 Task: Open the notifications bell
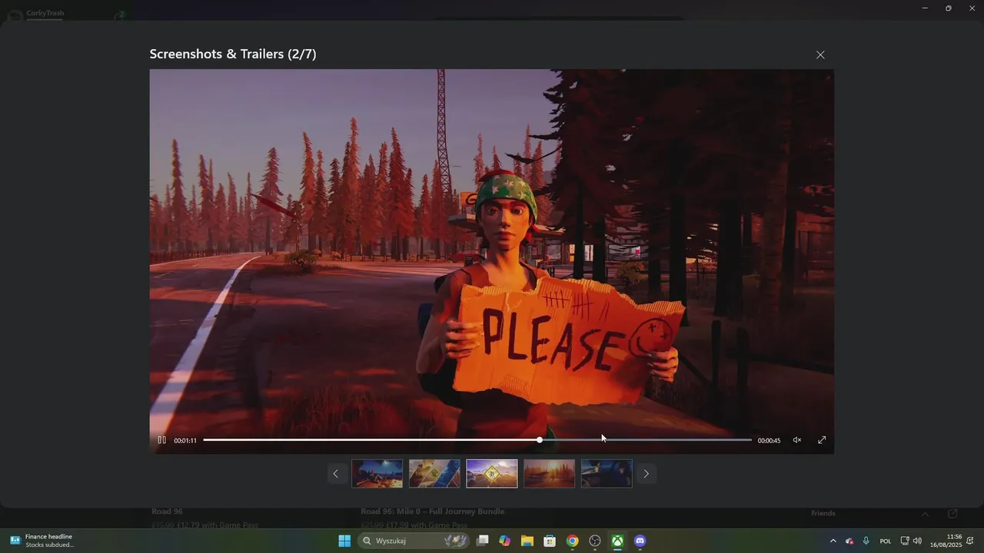tap(970, 541)
